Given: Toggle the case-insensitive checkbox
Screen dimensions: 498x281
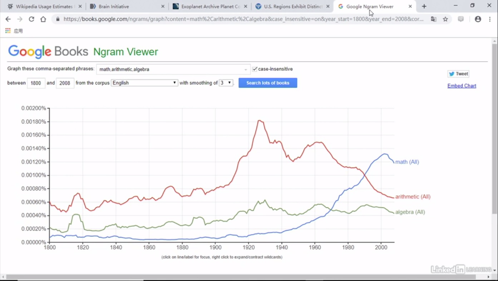Looking at the screenshot, I should click(255, 69).
